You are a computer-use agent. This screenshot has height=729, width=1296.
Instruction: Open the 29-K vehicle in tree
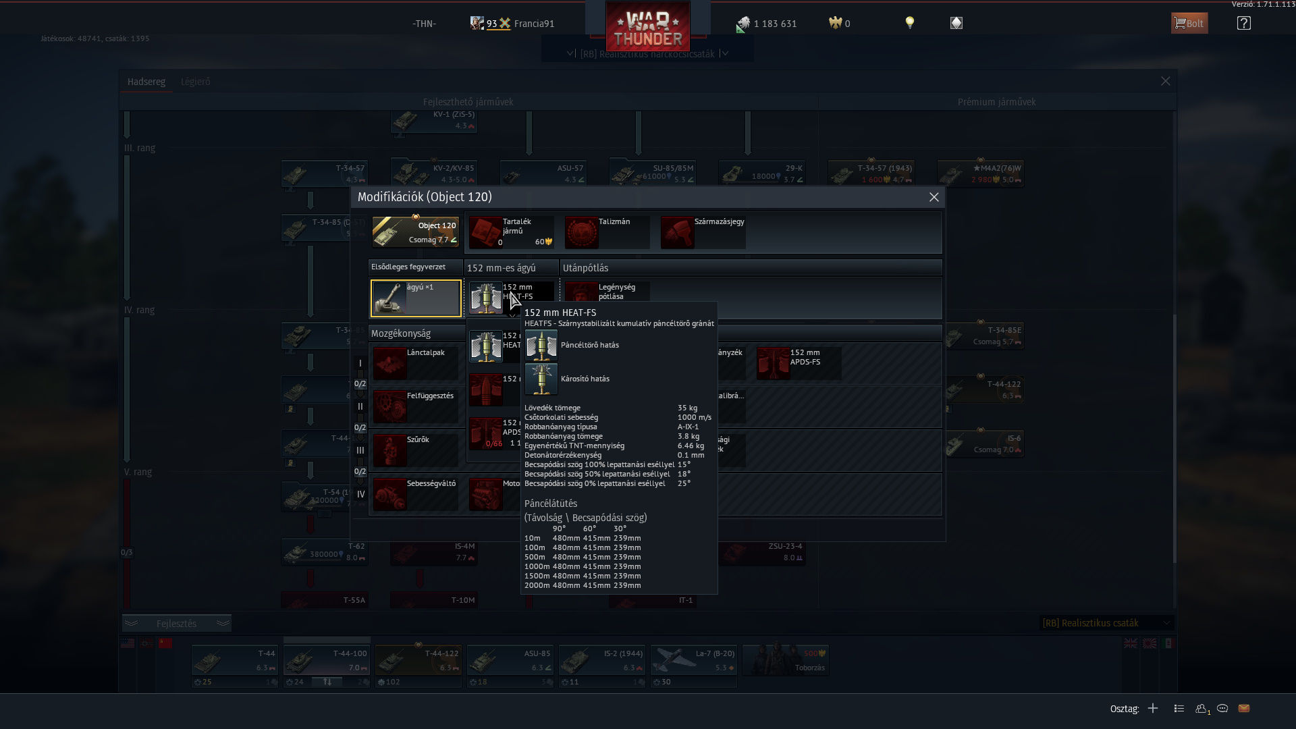pos(761,173)
